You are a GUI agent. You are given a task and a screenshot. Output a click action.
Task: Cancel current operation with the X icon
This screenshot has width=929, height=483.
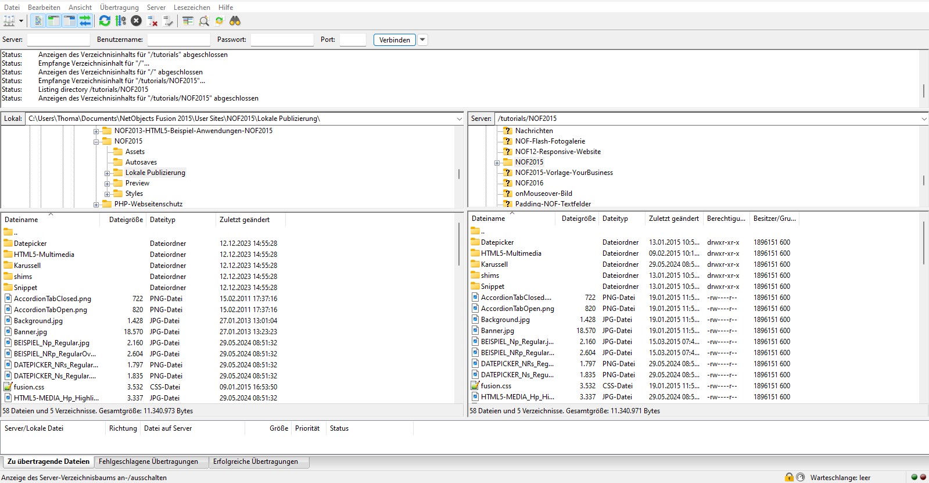click(136, 21)
